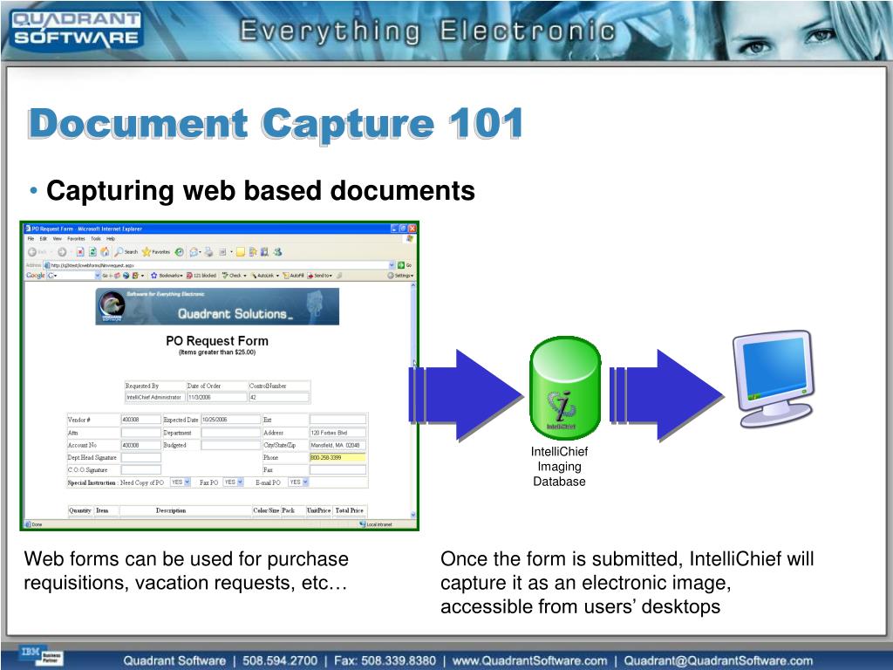The image size is (893, 670).
Task: Click the C.O.O. Signature field
Action: (x=140, y=470)
